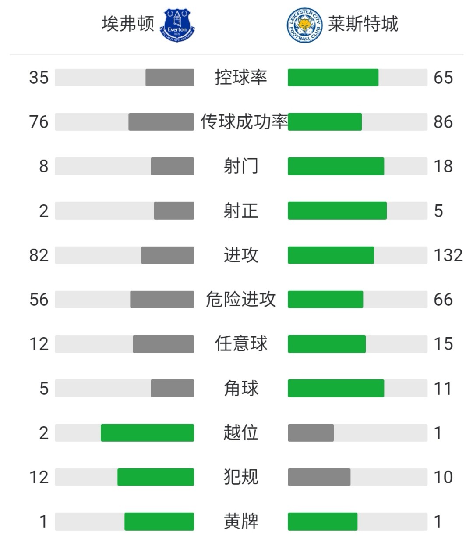This screenshot has height=536, width=473.
Task: Open the 埃弗顿 team name
Action: 128,24
